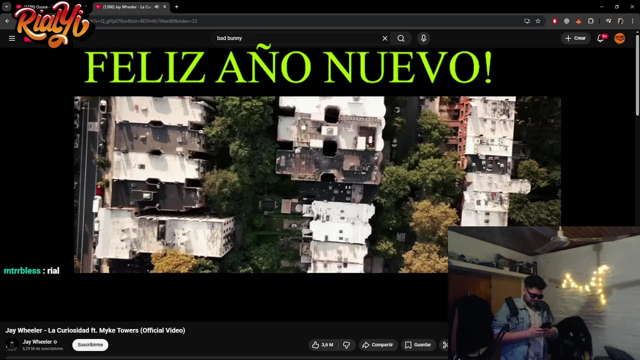Dislike the video with thumbs down
The width and height of the screenshot is (640, 360).
(346, 344)
